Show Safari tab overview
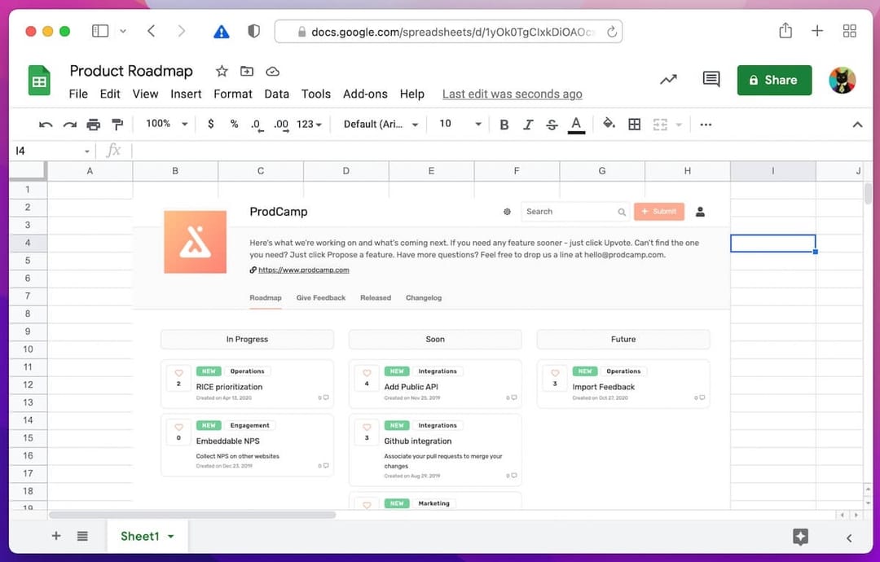The height and width of the screenshot is (562, 880). (x=850, y=31)
